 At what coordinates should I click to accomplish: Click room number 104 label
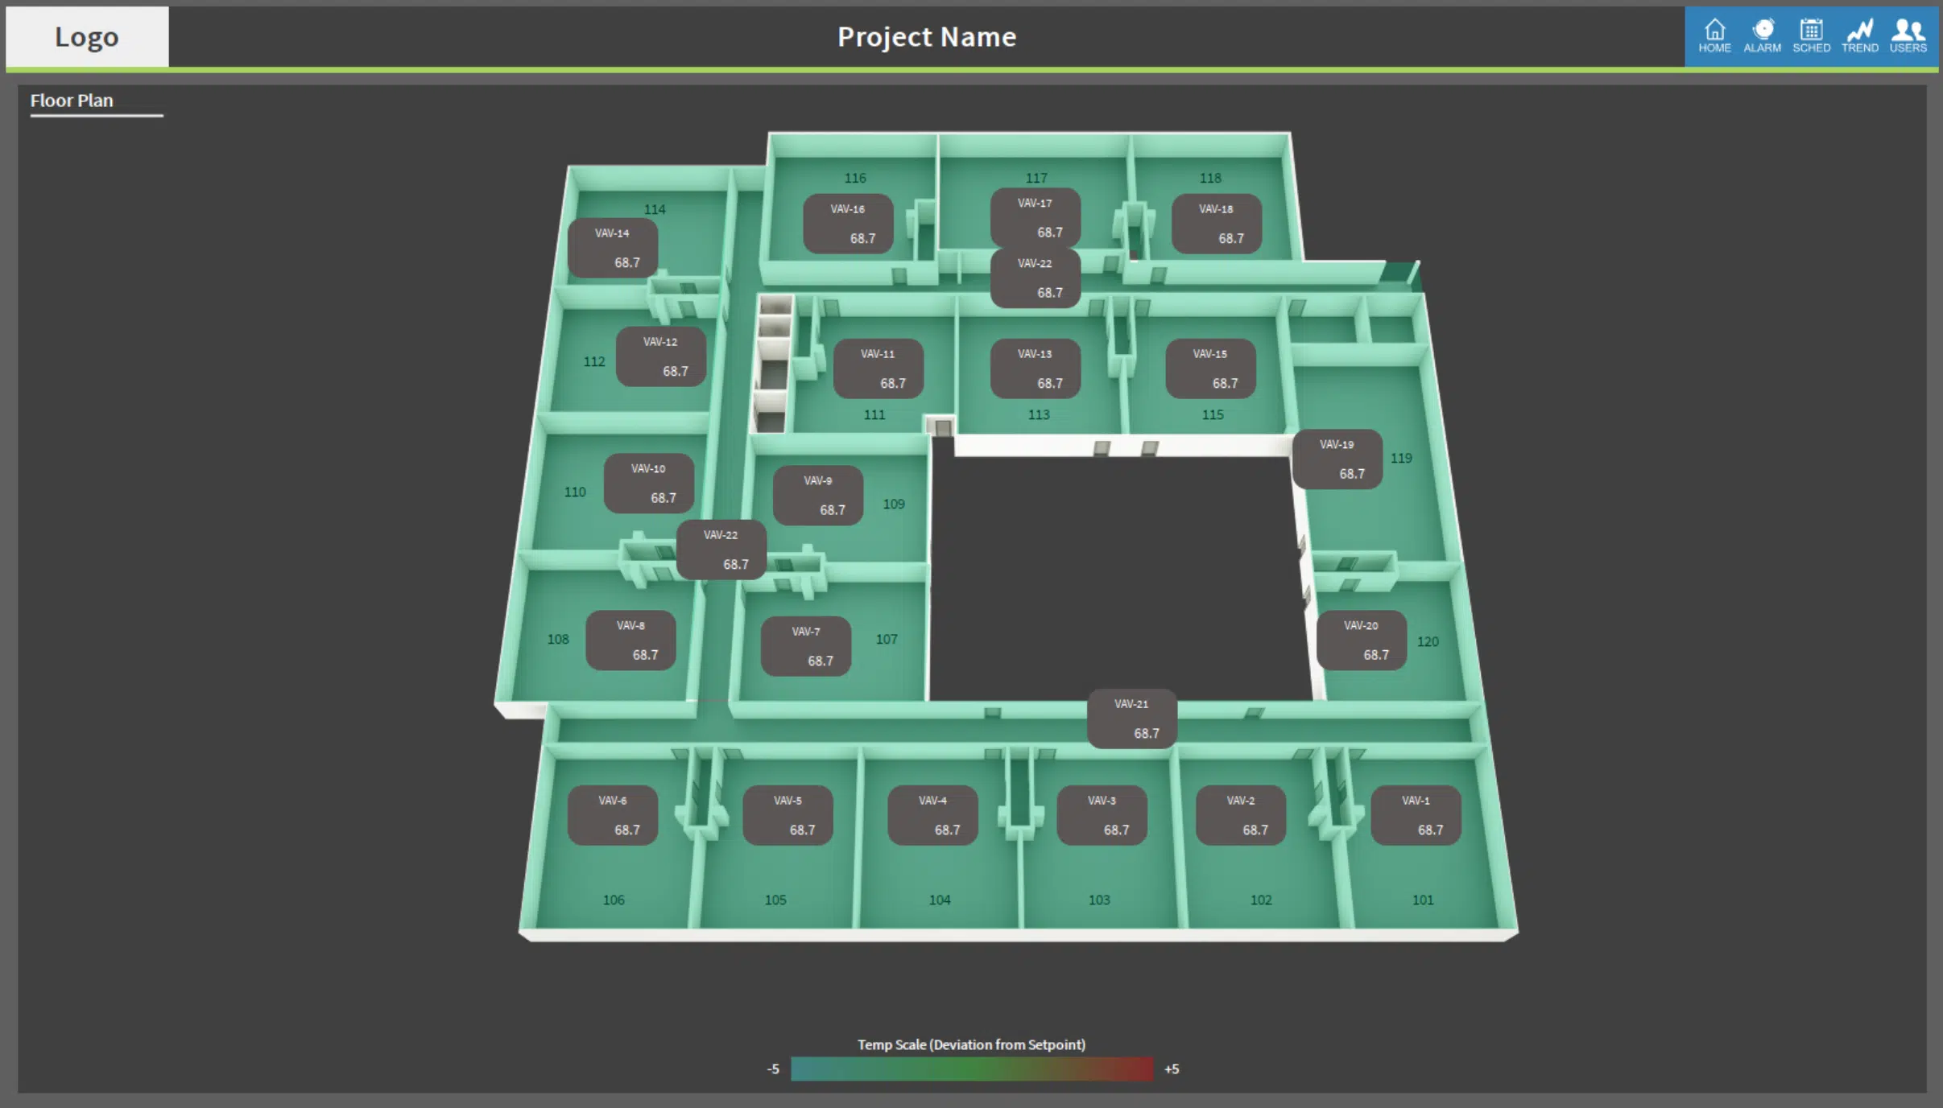click(x=940, y=900)
